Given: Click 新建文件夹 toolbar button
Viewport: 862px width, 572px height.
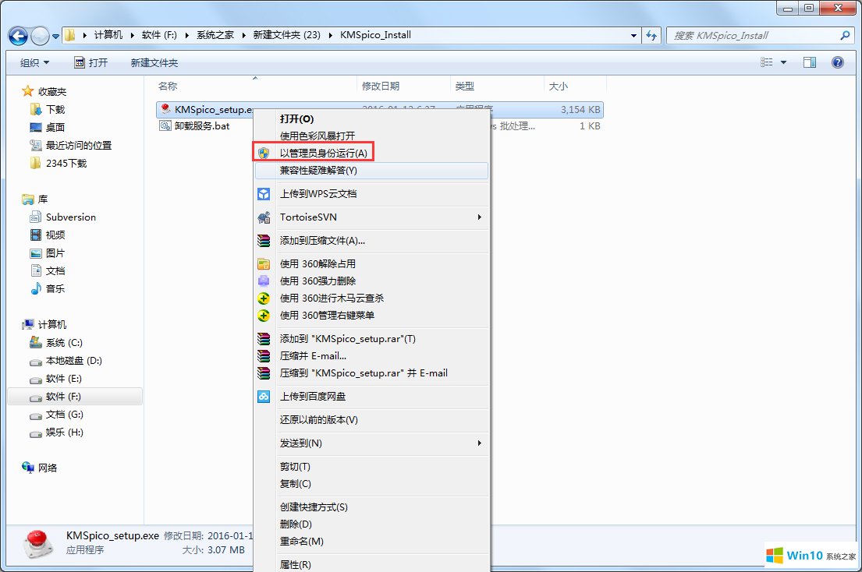Looking at the screenshot, I should (x=154, y=62).
